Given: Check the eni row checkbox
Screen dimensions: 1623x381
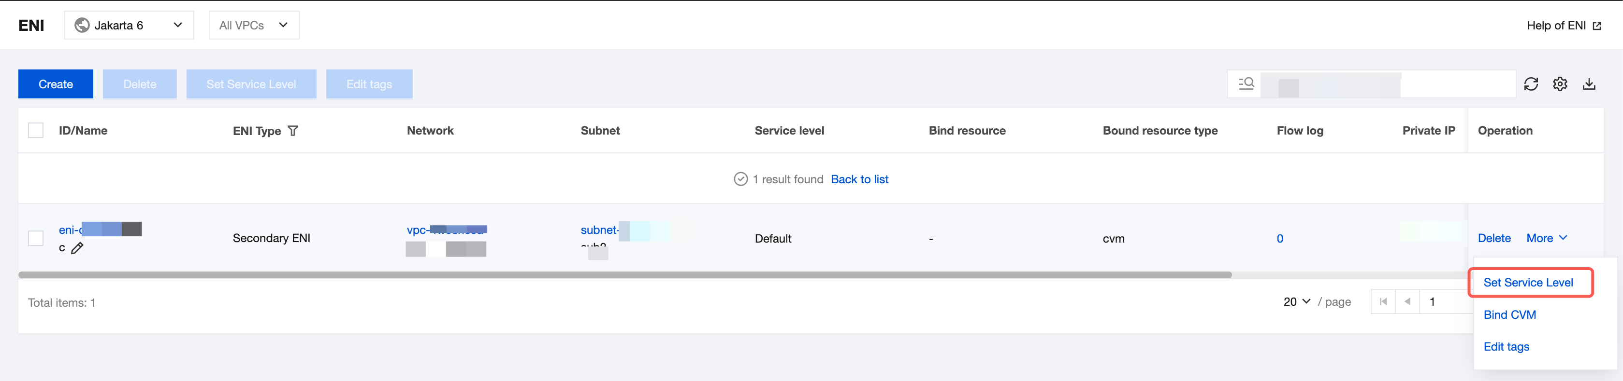Looking at the screenshot, I should click(36, 238).
